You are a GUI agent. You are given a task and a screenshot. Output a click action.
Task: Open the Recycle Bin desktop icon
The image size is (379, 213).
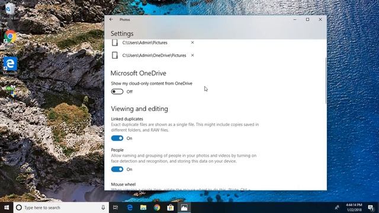(10, 11)
